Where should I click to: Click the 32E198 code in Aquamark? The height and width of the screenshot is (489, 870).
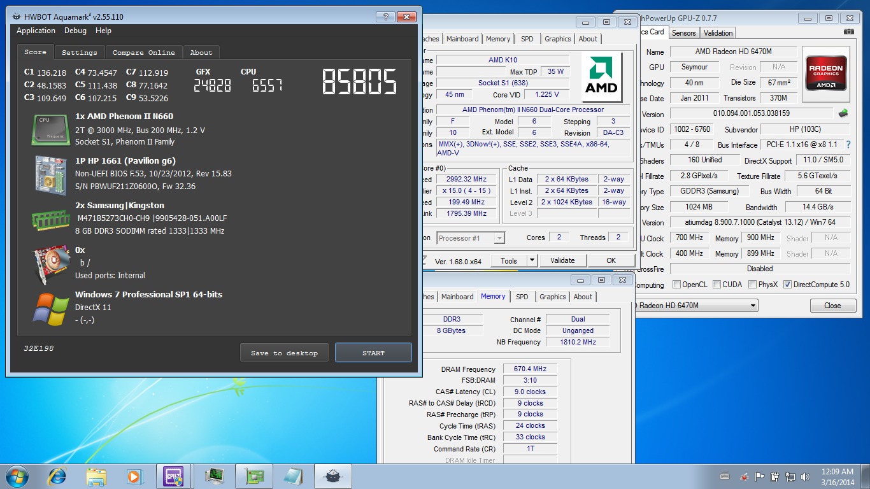(39, 349)
